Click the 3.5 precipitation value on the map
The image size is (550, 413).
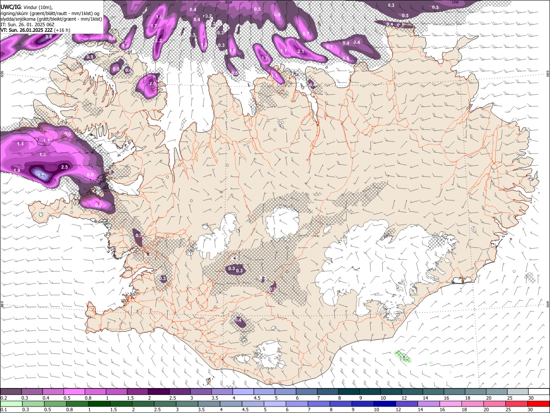[x=49, y=37]
